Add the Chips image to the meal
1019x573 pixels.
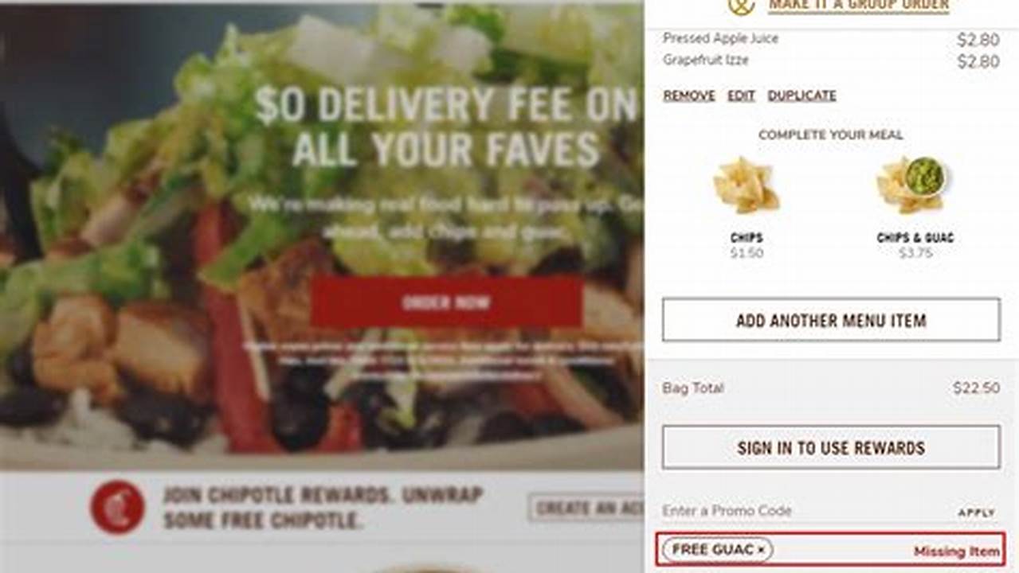pos(746,185)
